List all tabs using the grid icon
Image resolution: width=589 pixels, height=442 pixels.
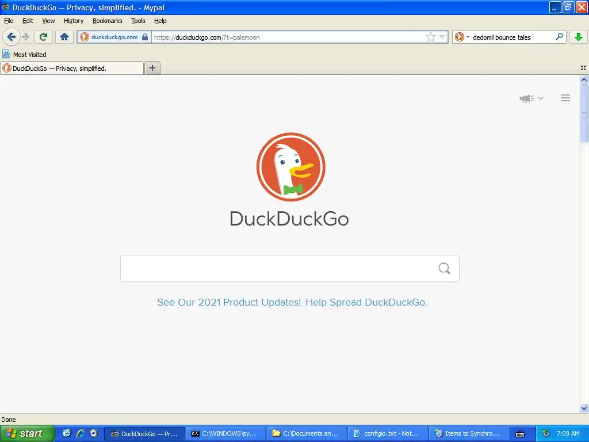tap(583, 68)
